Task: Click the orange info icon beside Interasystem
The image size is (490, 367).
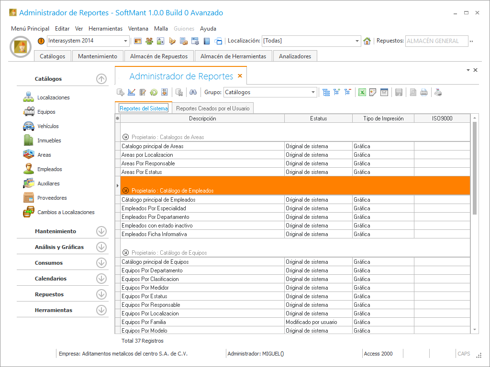Action: [41, 41]
